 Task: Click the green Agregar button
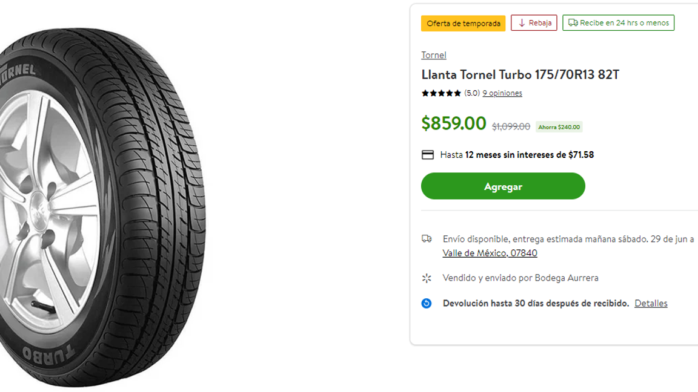point(503,186)
